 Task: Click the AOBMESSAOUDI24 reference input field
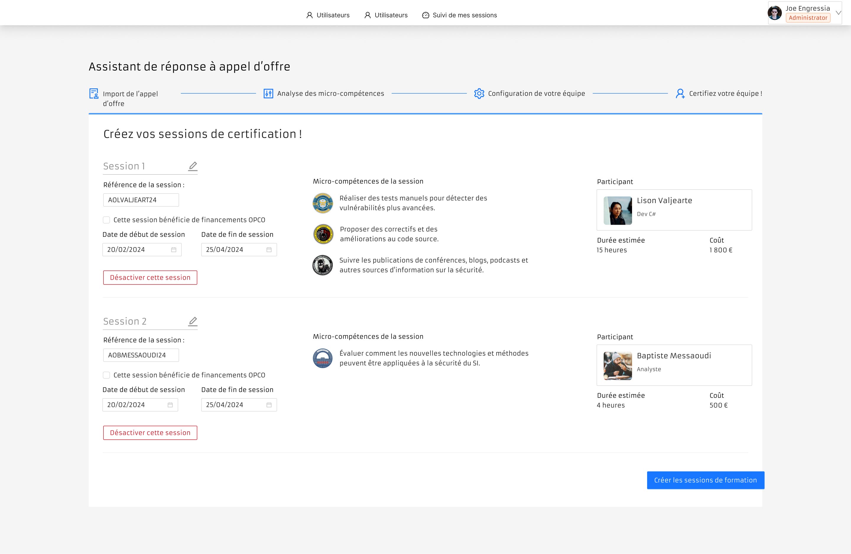[x=141, y=355]
